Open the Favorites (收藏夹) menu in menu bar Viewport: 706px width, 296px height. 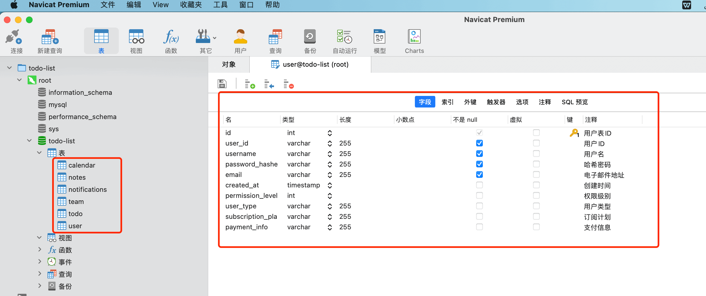[191, 5]
